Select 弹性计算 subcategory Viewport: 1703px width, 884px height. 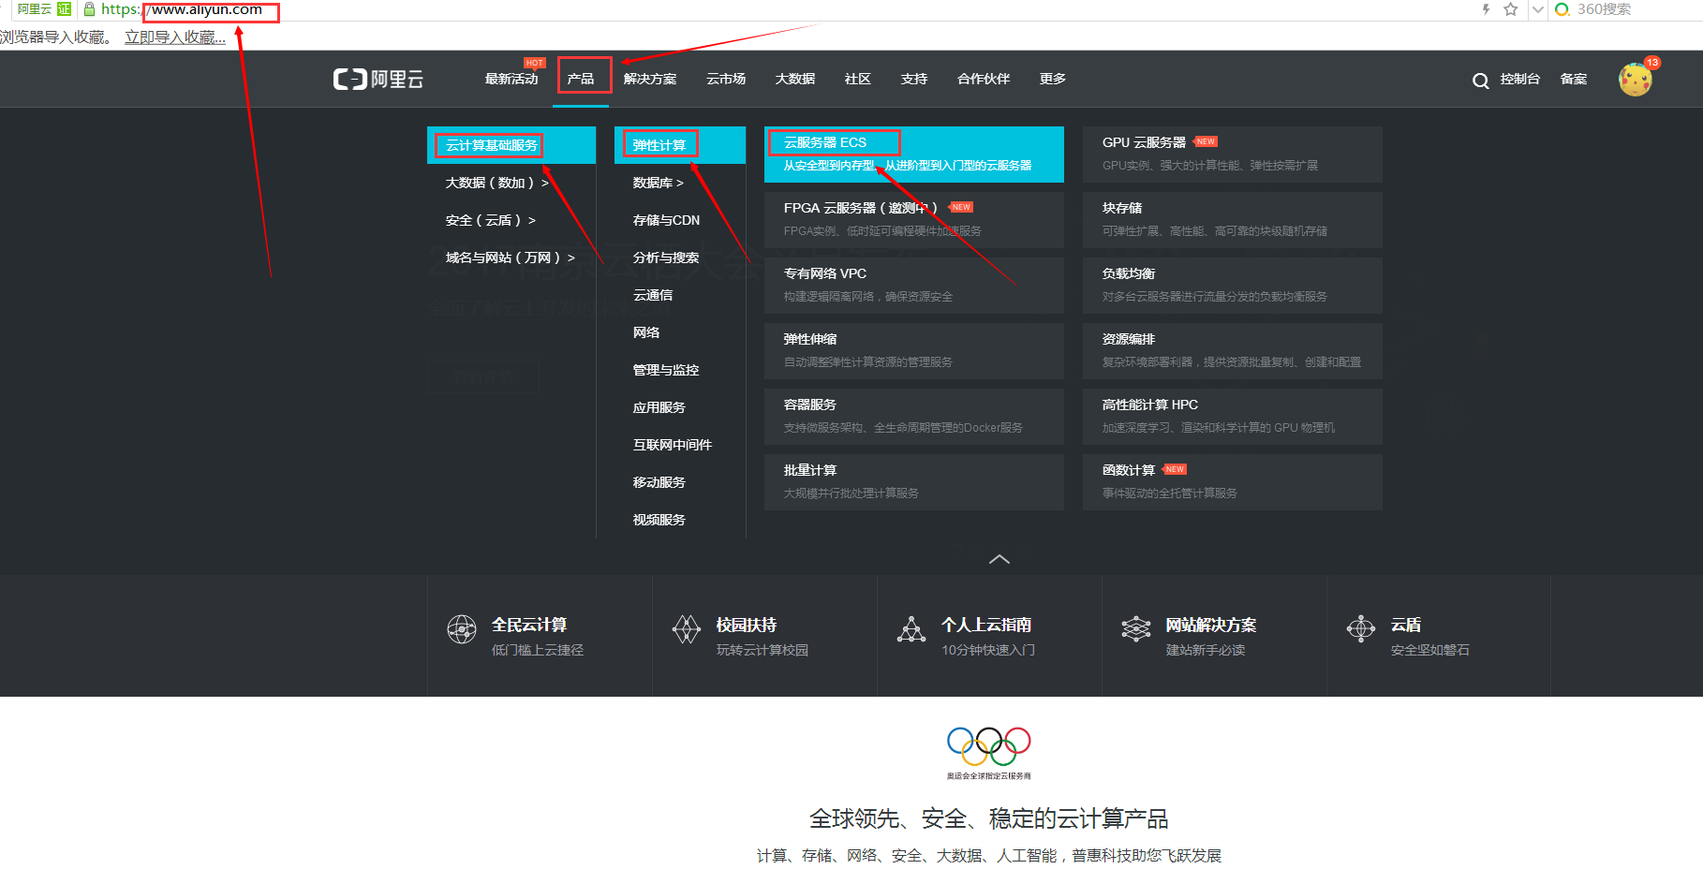pyautogui.click(x=680, y=145)
